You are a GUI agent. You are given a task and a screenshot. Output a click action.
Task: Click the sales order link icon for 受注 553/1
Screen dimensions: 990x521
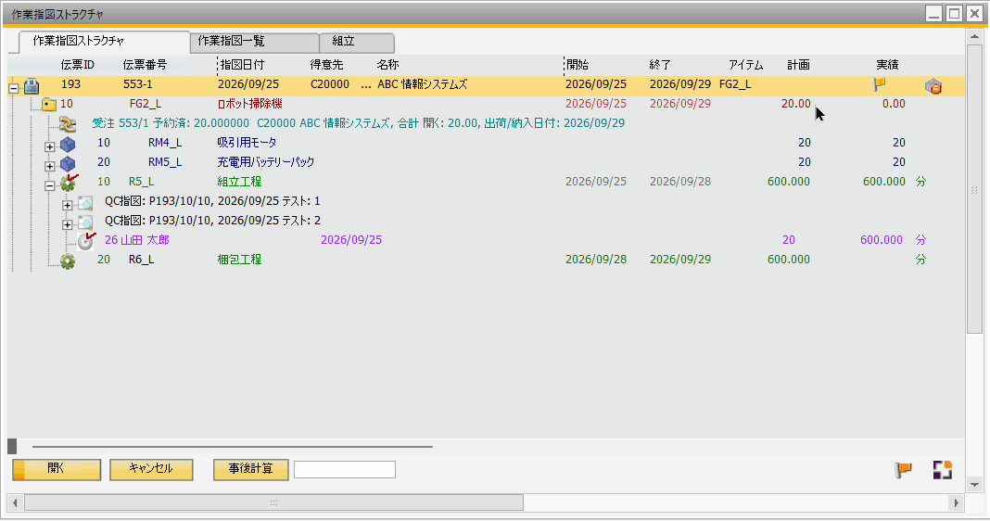pyautogui.click(x=68, y=124)
